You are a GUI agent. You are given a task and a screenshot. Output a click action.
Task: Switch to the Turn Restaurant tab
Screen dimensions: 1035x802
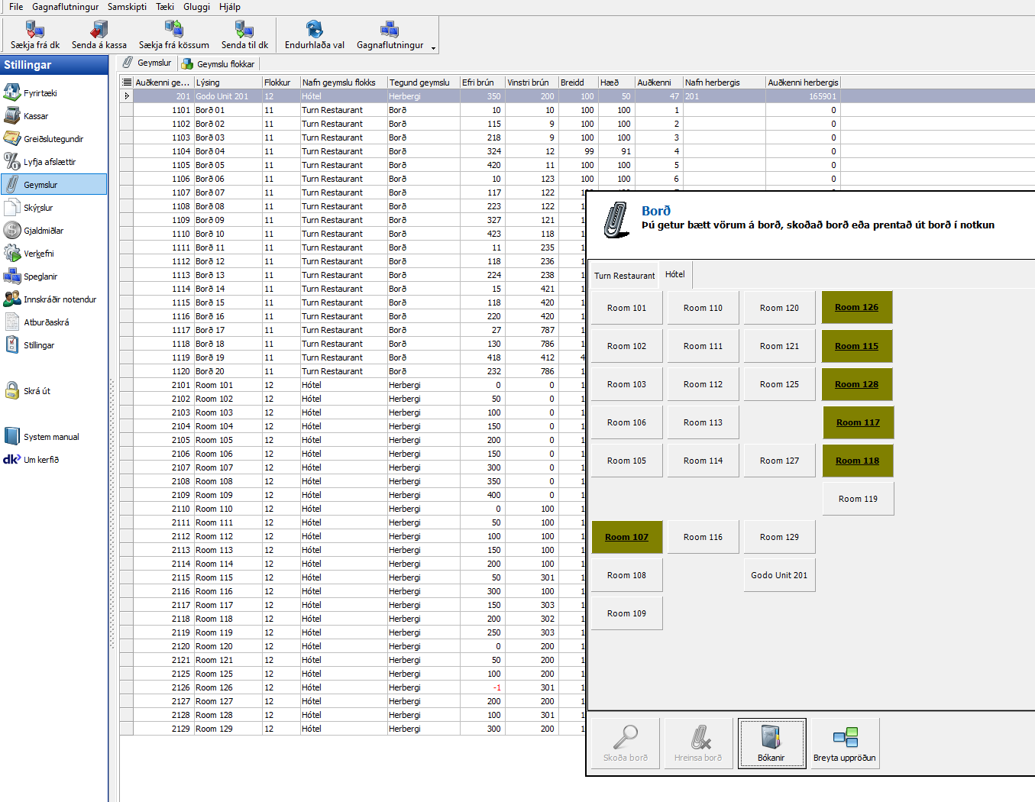click(624, 276)
